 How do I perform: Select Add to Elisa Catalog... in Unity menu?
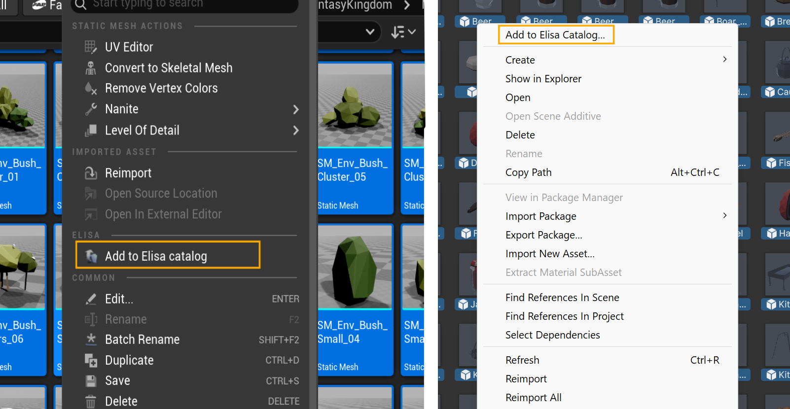[x=555, y=35]
